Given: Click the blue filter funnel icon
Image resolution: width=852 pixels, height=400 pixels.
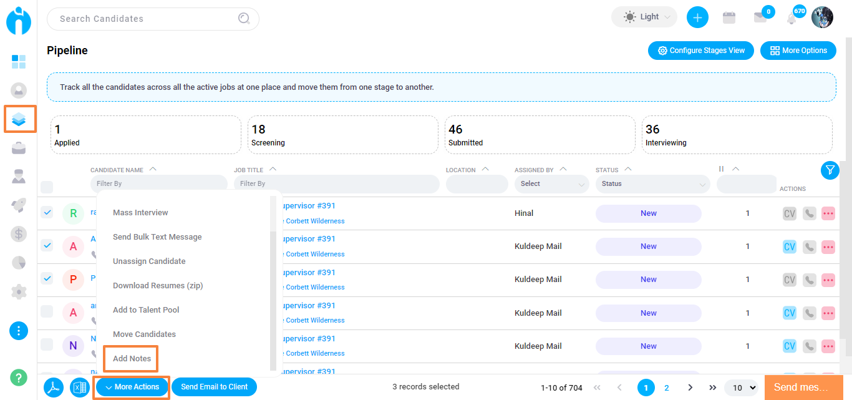Looking at the screenshot, I should coord(830,170).
